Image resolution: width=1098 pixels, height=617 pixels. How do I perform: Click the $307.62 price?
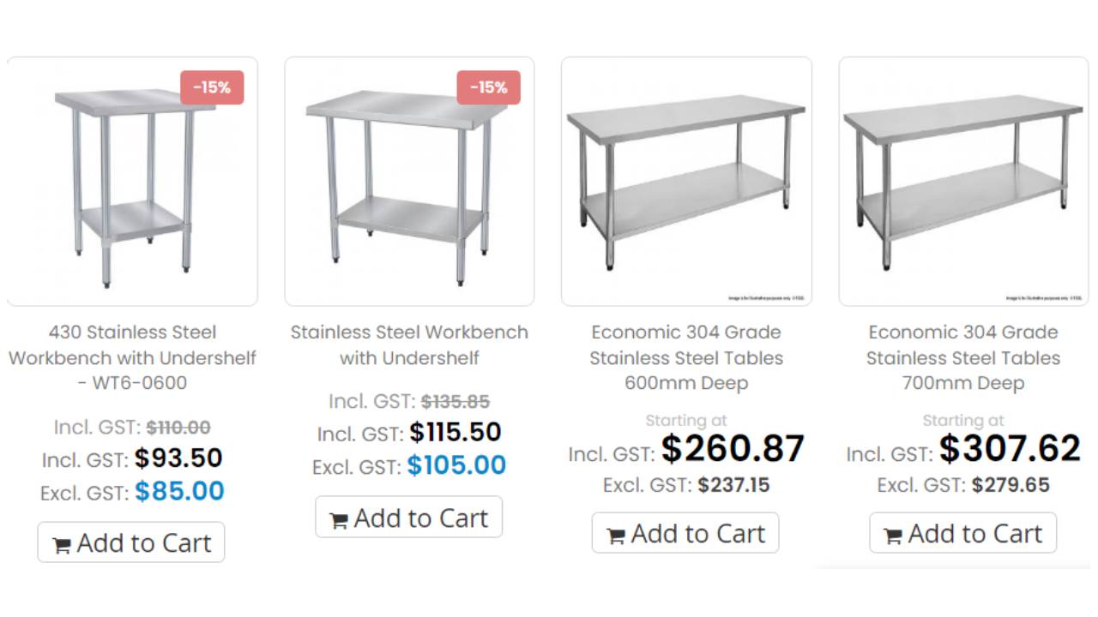1010,449
